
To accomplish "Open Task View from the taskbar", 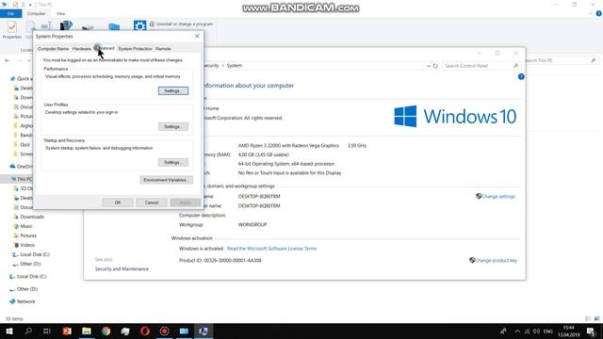I will tap(47, 331).
